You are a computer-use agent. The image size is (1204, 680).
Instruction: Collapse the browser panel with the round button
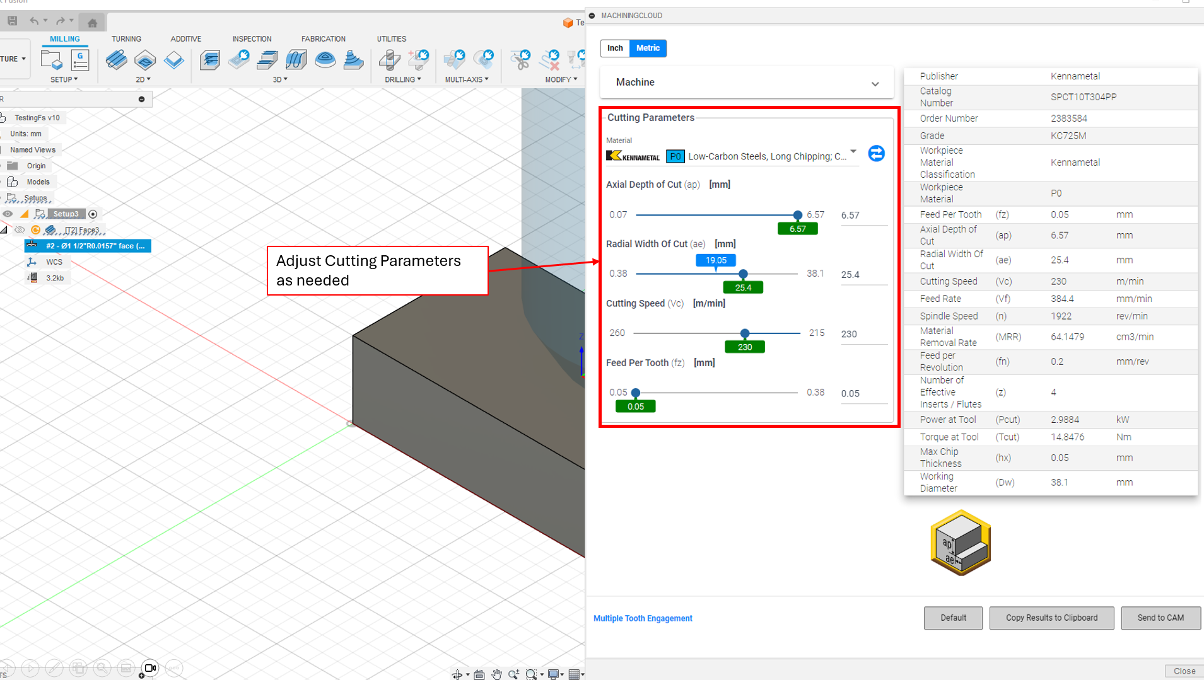[141, 99]
